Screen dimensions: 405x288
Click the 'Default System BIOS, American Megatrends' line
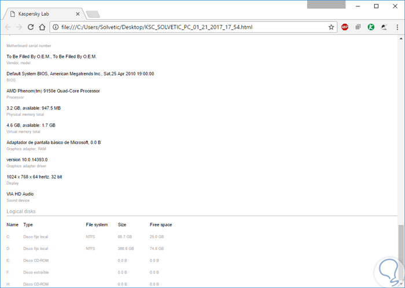tap(80, 74)
